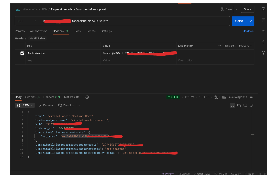
Task: Open related requests icon in right sidebar
Action: coord(263,42)
